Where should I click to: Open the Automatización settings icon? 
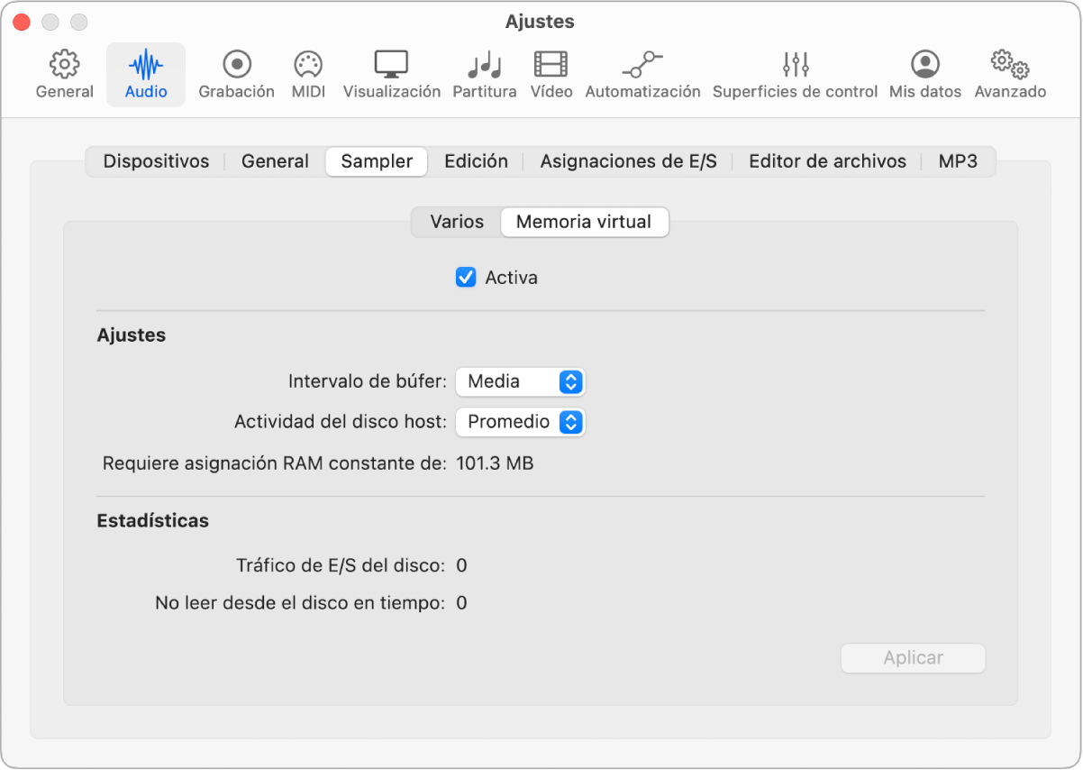pos(642,65)
